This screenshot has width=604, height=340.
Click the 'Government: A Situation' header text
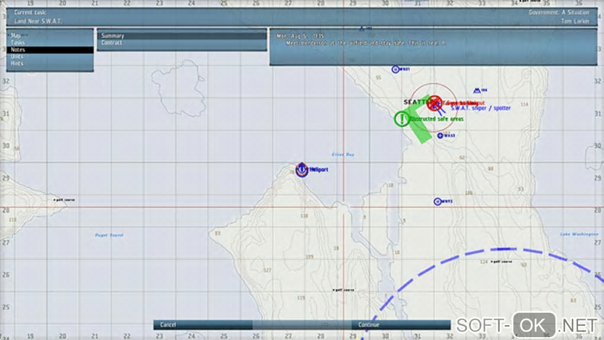559,12
